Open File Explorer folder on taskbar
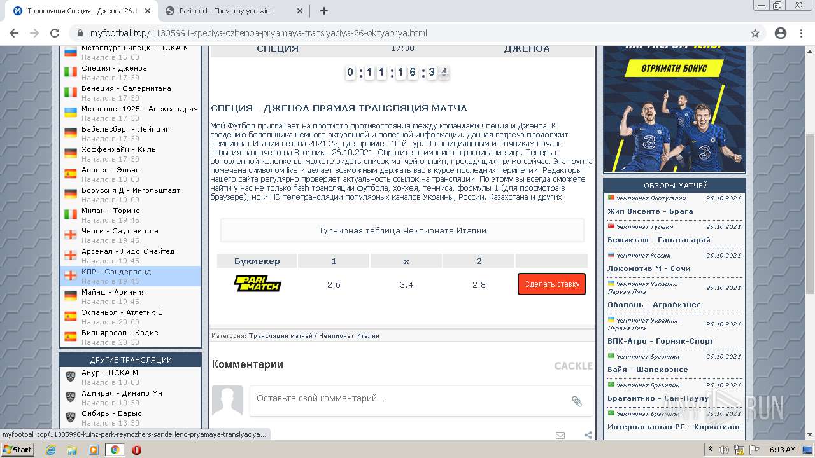This screenshot has height=458, width=815. tap(72, 450)
